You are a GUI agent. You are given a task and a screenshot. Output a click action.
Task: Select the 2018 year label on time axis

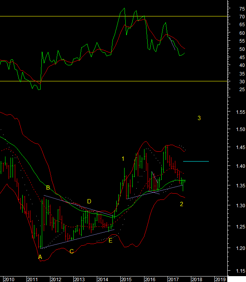[x=197, y=280]
